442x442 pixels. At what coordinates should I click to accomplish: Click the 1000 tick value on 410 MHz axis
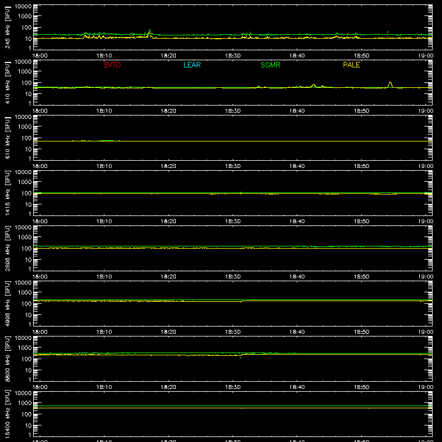(25, 72)
